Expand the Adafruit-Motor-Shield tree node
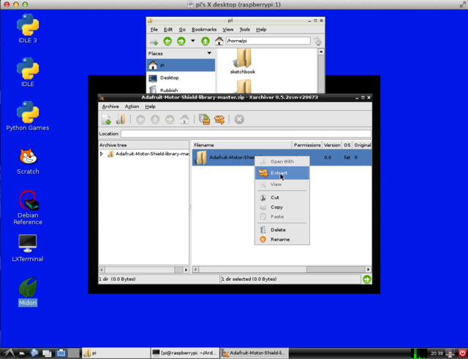Viewport: 468px width, 359px height. pos(102,154)
